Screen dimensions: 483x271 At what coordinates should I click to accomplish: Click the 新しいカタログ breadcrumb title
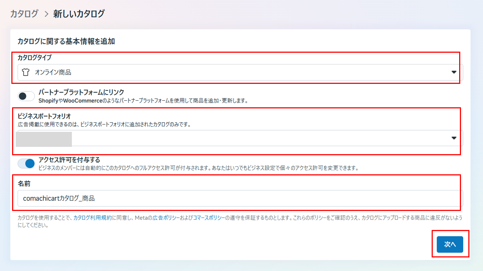pos(79,14)
